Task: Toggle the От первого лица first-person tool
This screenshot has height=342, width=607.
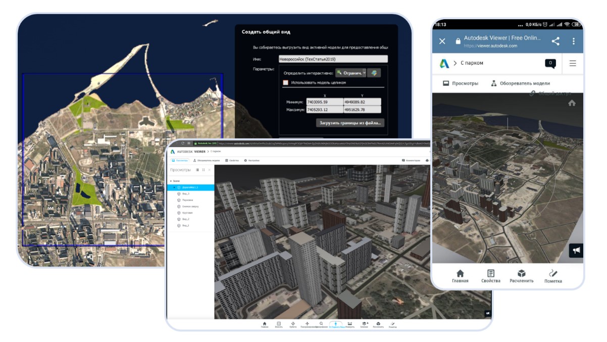Action: click(x=336, y=325)
